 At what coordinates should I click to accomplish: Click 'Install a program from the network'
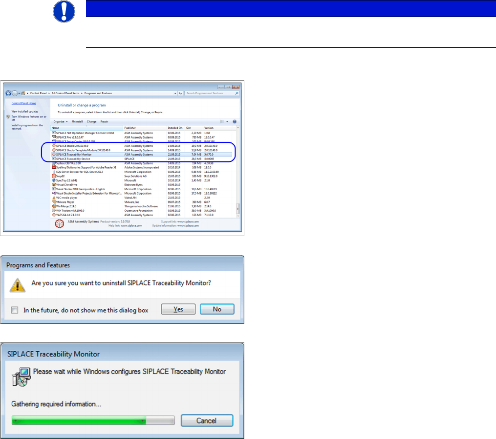point(27,127)
